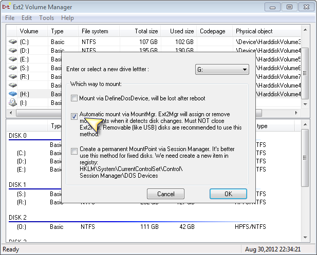Select the (S:) partition under DISK 1
The image size is (317, 255).
pos(21,194)
